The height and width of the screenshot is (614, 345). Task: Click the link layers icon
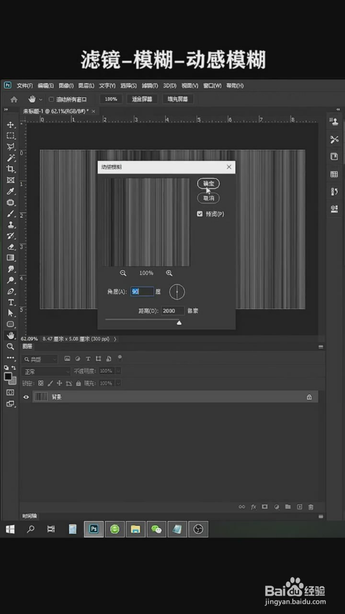coord(242,507)
